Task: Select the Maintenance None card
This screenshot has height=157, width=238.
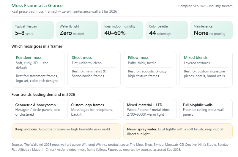Action: point(211,30)
